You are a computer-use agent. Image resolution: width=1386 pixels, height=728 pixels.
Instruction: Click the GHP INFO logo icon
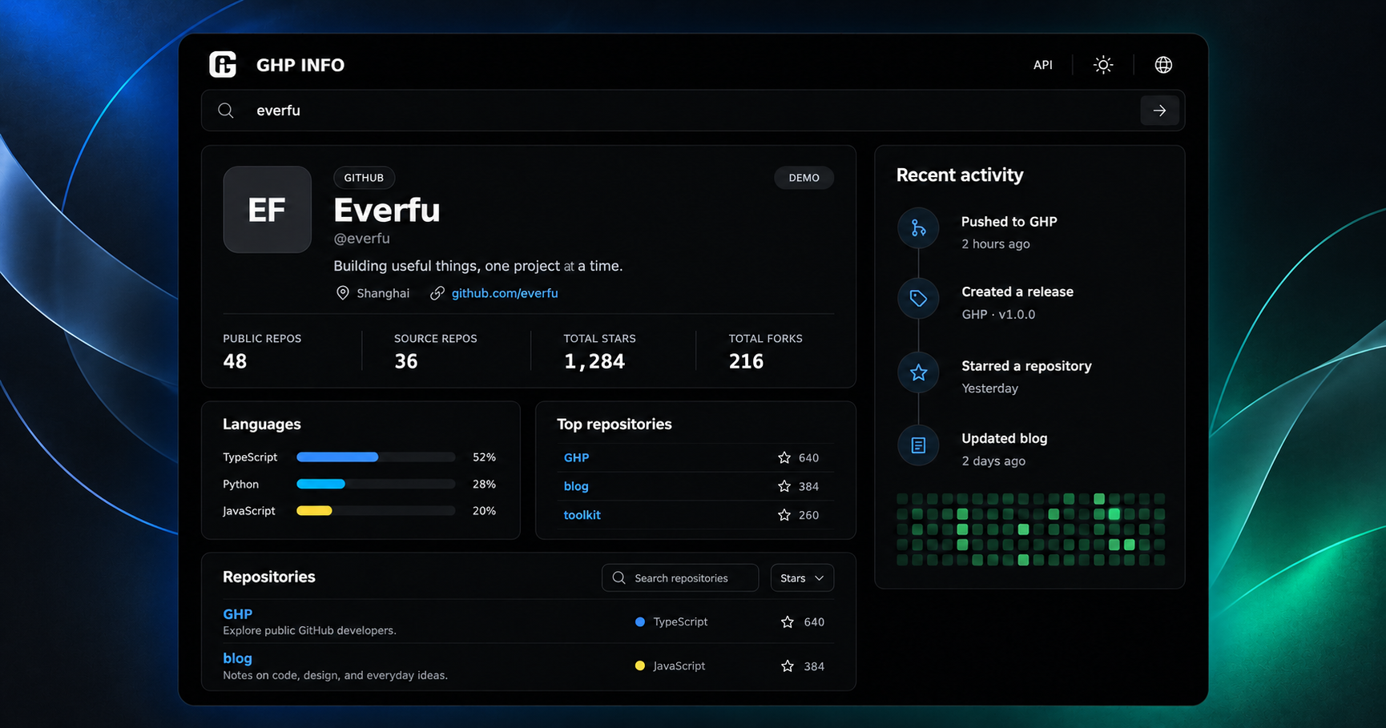(x=223, y=64)
